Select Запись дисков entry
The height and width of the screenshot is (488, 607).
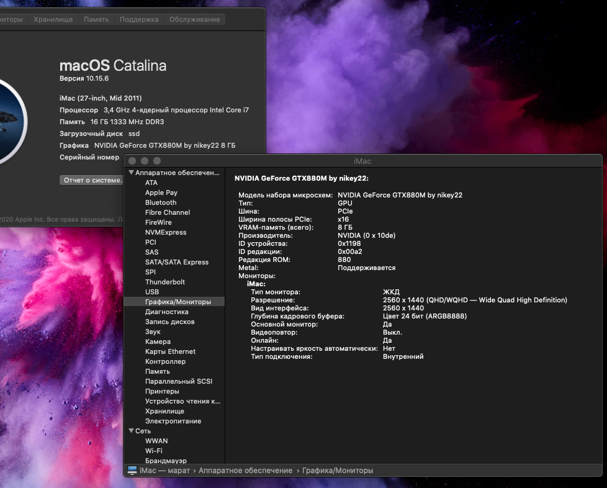tap(170, 322)
